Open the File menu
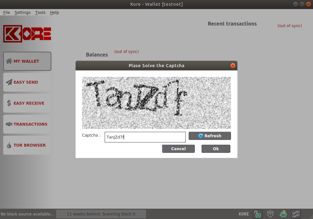The height and width of the screenshot is (219, 313). (6, 12)
